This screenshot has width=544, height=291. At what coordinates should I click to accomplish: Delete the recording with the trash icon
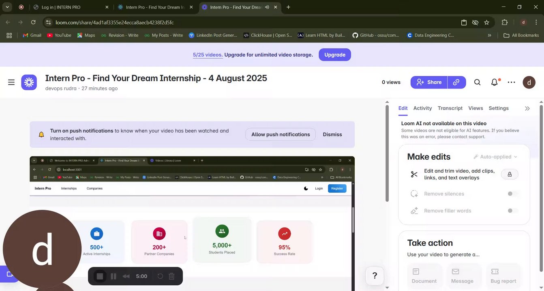(x=171, y=276)
